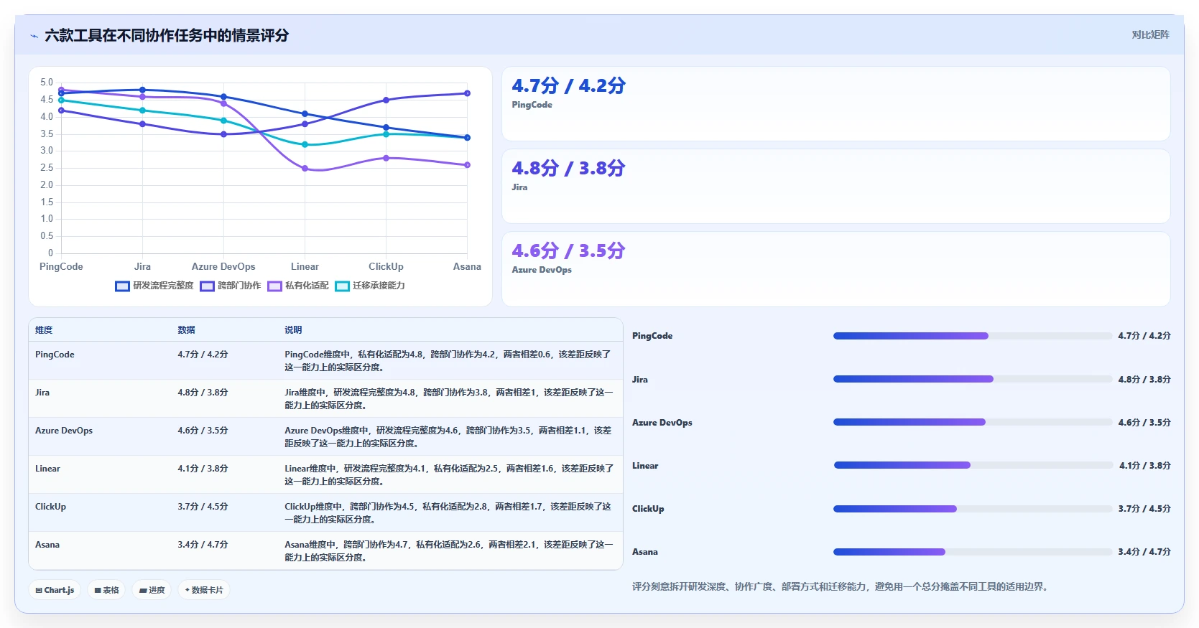The width and height of the screenshot is (1199, 628).
Task: Select the Jira 4.8分 / 3.8分 score card
Action: coord(835,187)
